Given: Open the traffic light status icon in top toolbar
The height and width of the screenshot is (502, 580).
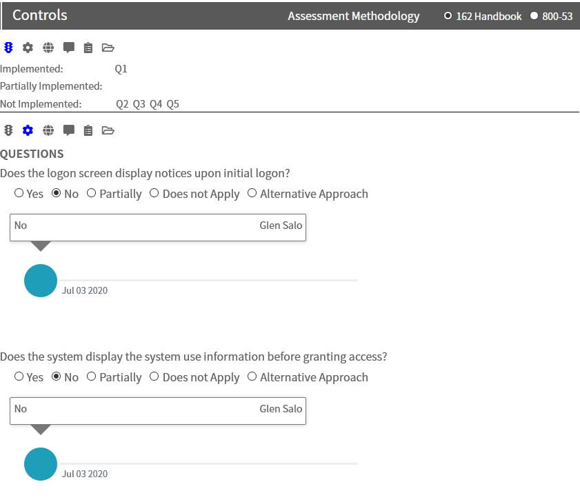Looking at the screenshot, I should click(8, 48).
